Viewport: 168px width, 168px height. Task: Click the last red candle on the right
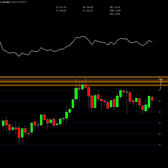pos(152,99)
